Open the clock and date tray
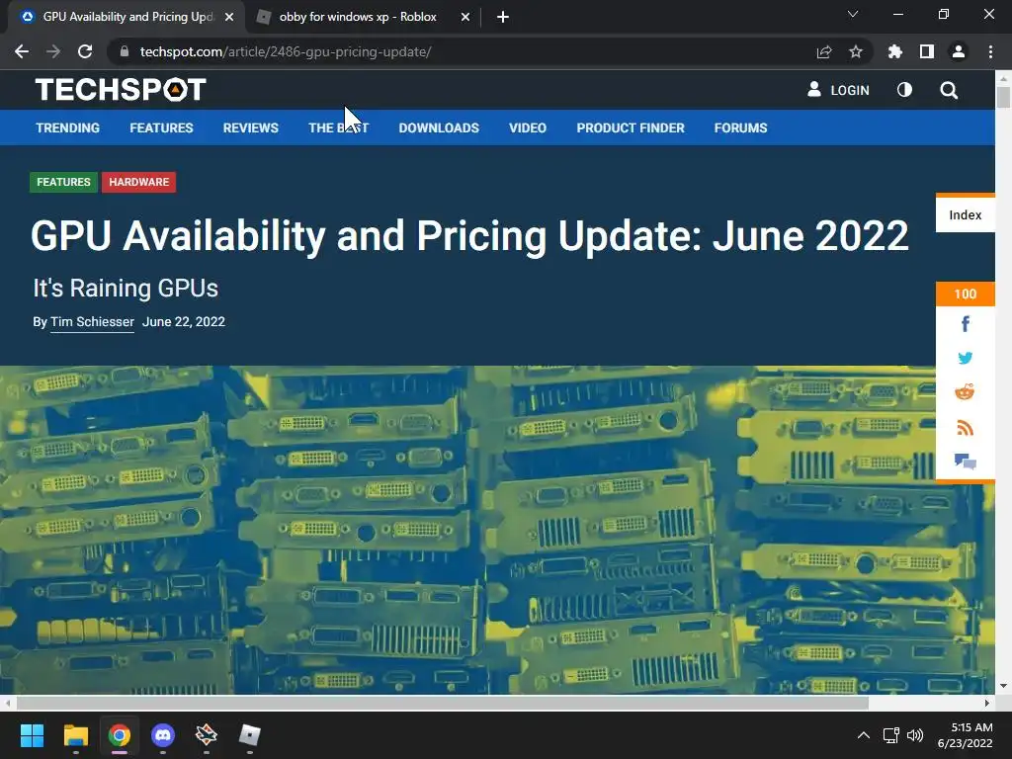1012x759 pixels. [965, 735]
